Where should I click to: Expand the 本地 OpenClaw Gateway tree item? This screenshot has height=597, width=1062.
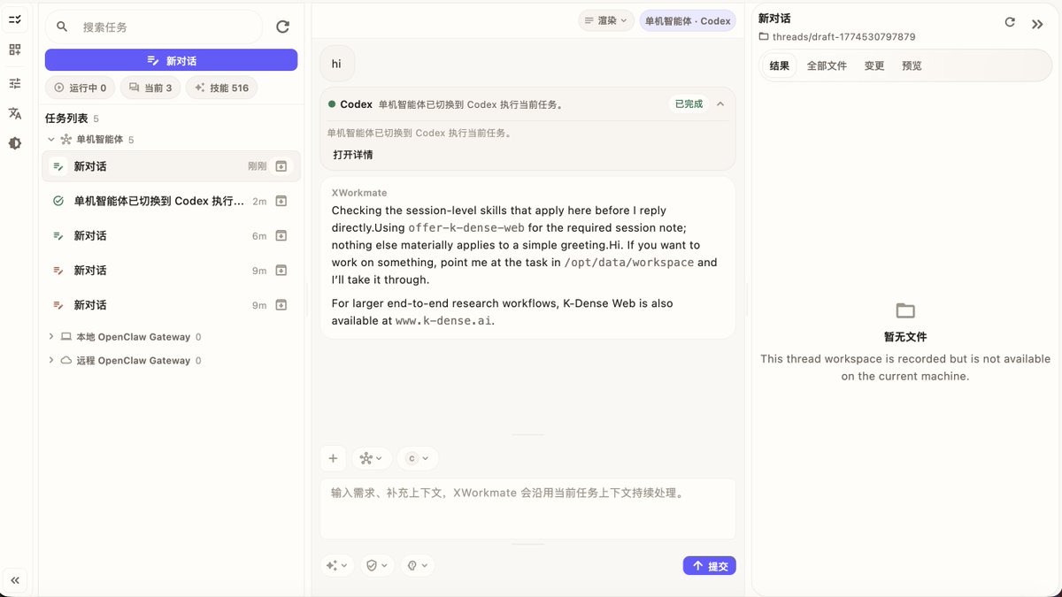pyautogui.click(x=131, y=336)
